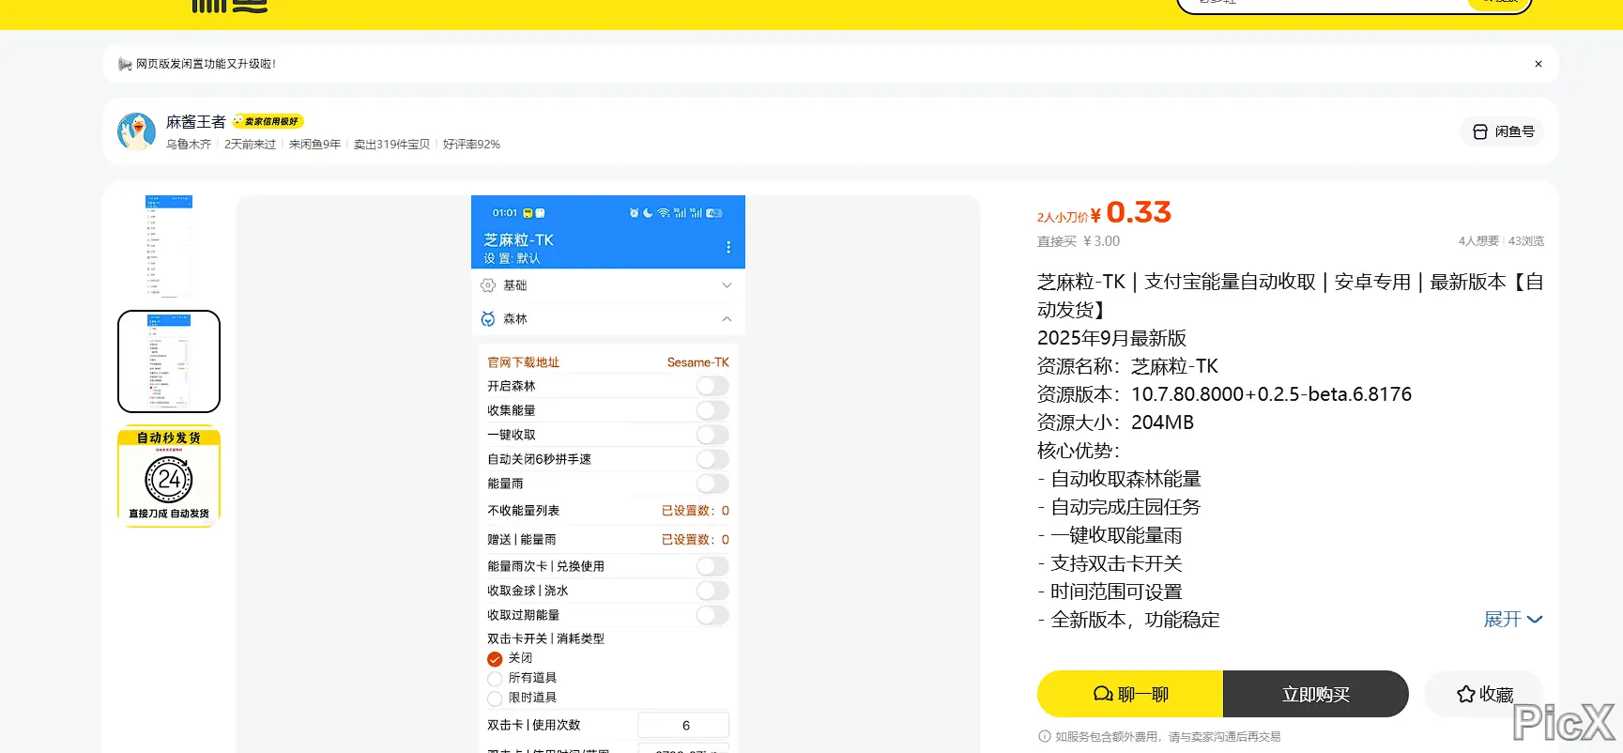This screenshot has width=1623, height=753.
Task: Click the alarm icon in phone status bar
Action: coord(635,213)
